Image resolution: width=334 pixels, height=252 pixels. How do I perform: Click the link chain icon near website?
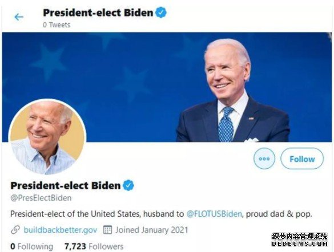[x=15, y=230]
